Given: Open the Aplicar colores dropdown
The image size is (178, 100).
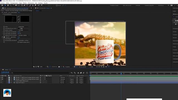Looking at the screenshot, I should point(24,30).
